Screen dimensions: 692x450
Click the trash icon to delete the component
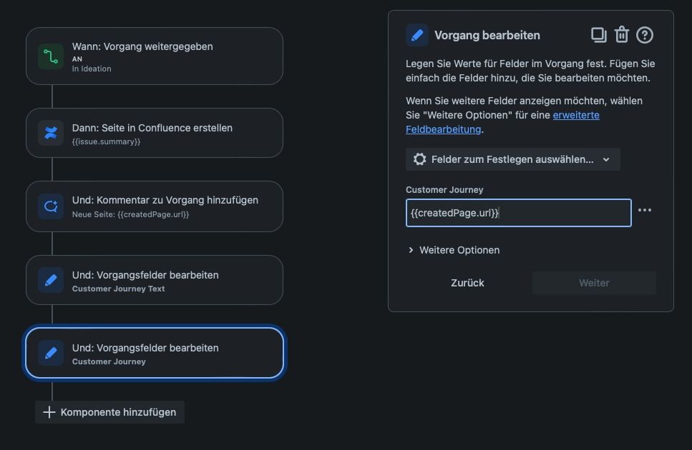(621, 34)
